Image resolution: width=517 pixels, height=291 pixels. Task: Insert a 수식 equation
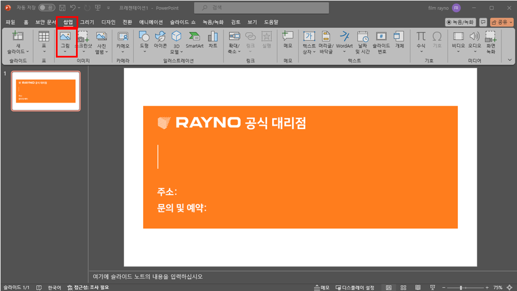(421, 42)
